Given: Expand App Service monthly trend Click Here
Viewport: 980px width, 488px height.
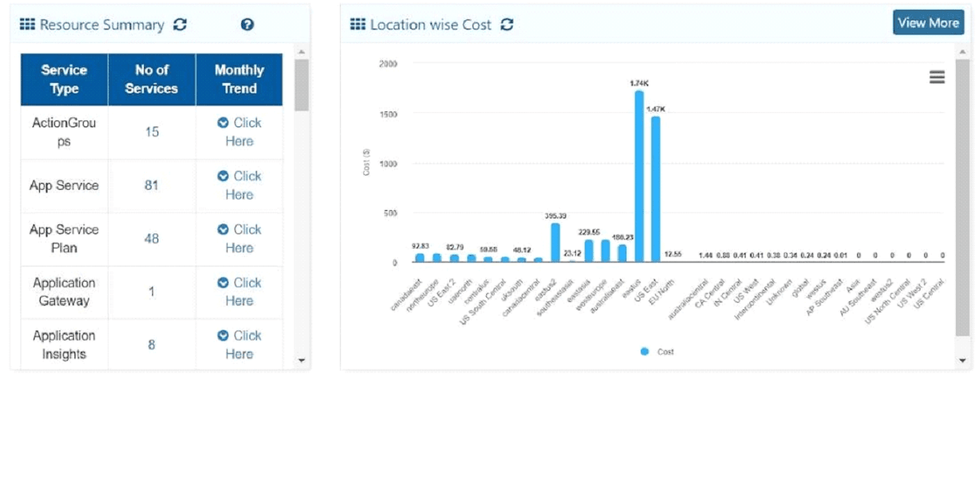Looking at the screenshot, I should [239, 185].
